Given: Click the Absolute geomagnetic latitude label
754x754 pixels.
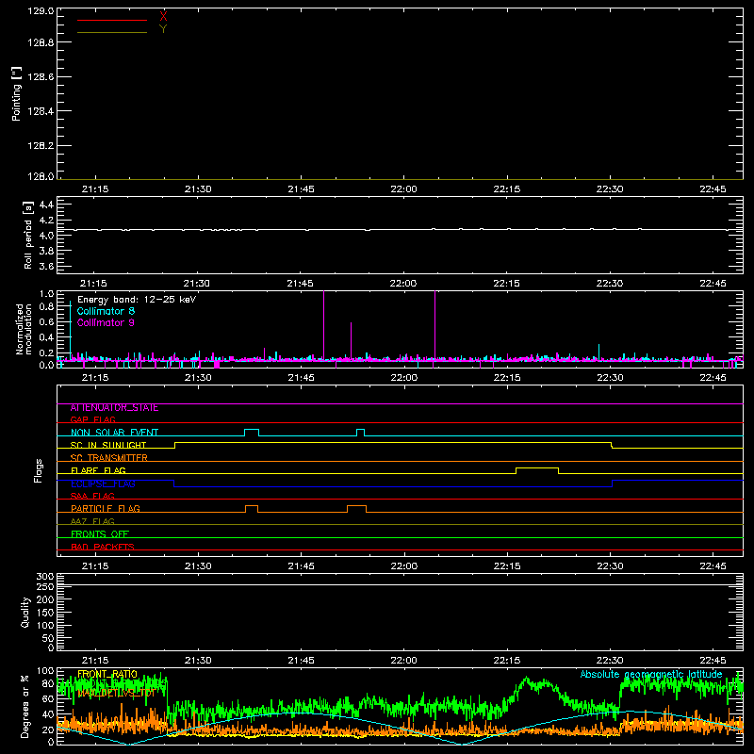Looking at the screenshot, I should click(651, 675).
